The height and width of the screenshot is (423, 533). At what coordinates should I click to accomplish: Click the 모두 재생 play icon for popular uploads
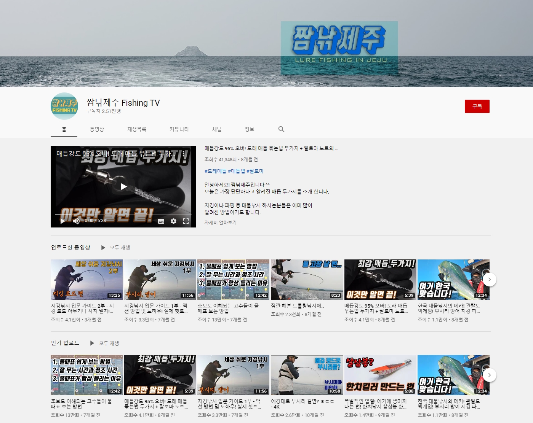click(92, 343)
